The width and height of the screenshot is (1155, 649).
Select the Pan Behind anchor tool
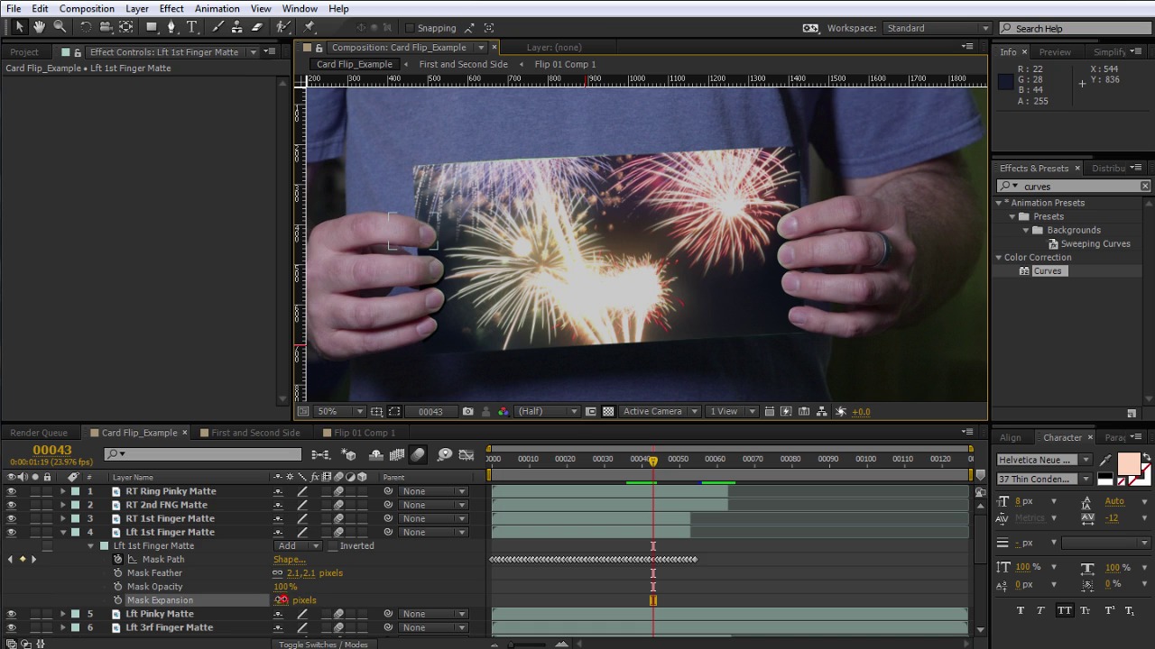click(x=126, y=27)
